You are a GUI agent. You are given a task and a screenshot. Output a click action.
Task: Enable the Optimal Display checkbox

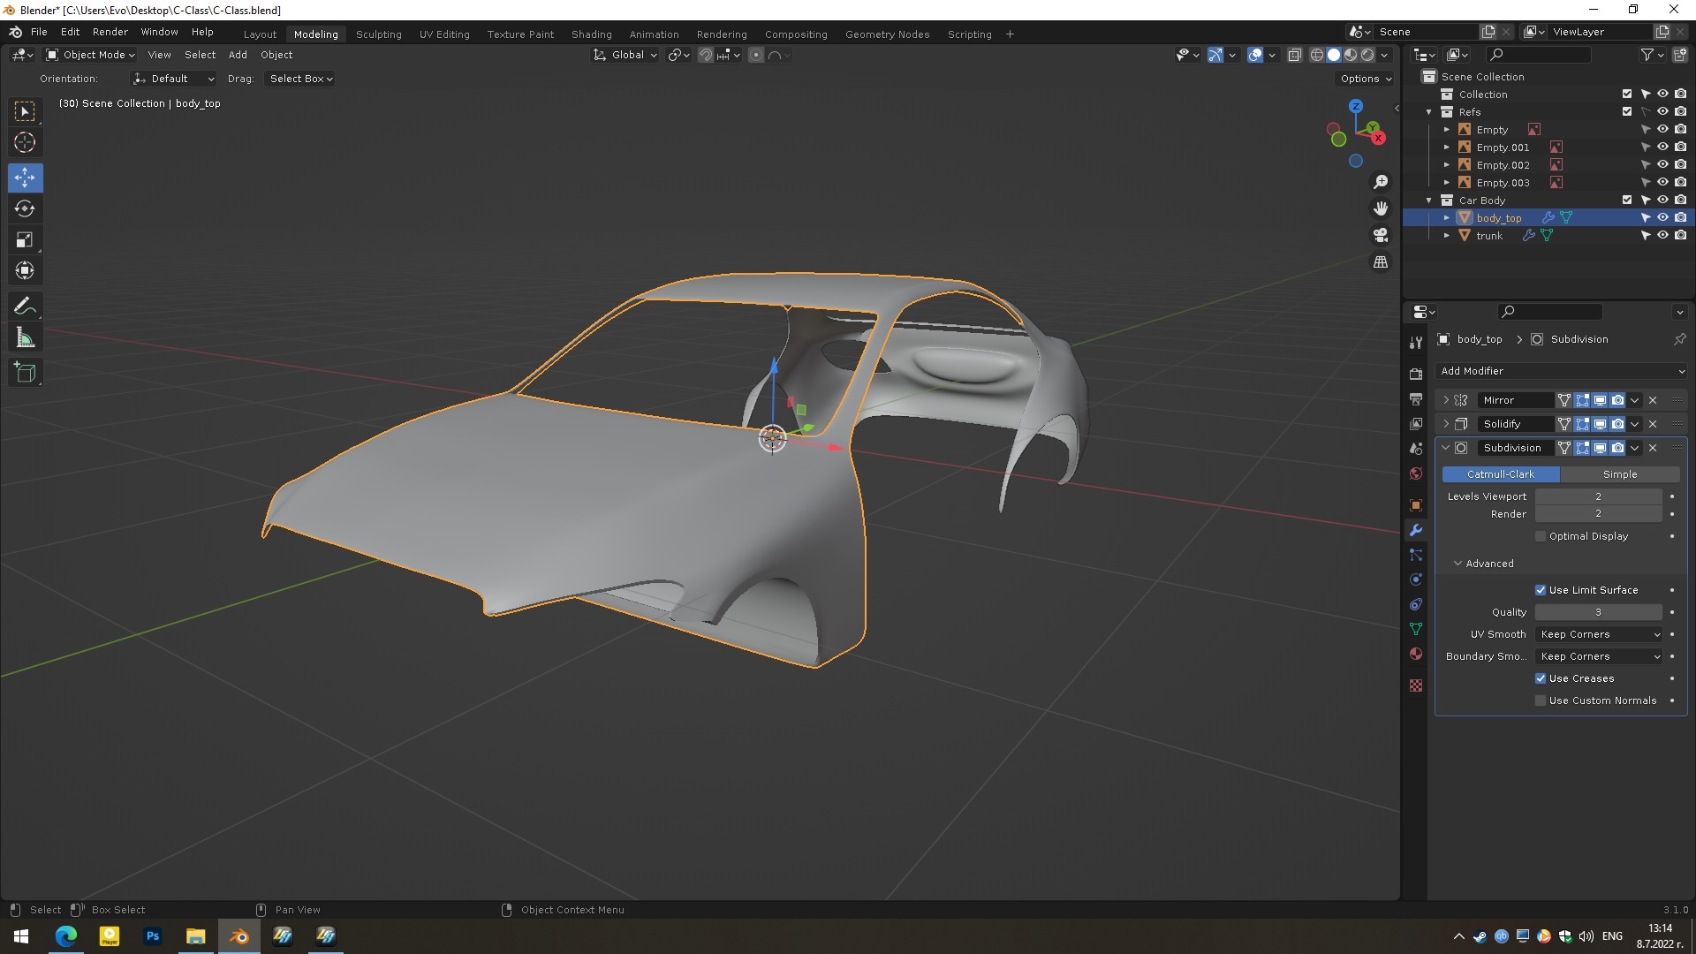click(1541, 536)
